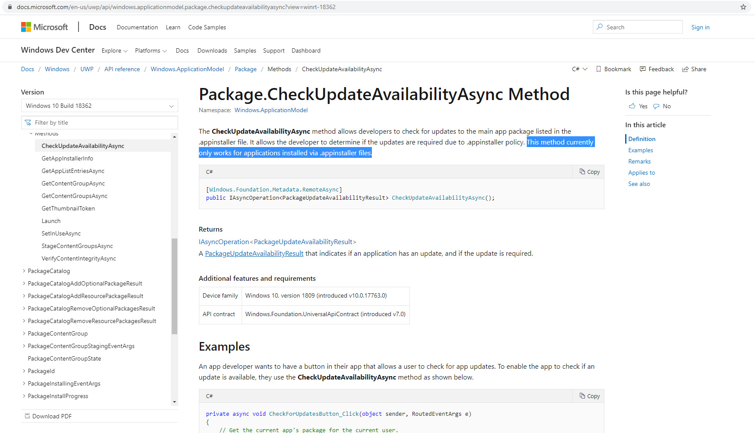Viewport: 755px width, 433px height.
Task: Expand the Platforms menu
Action: [x=151, y=50]
